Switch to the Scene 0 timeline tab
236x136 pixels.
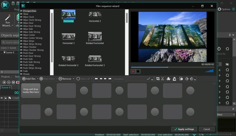click(6, 87)
